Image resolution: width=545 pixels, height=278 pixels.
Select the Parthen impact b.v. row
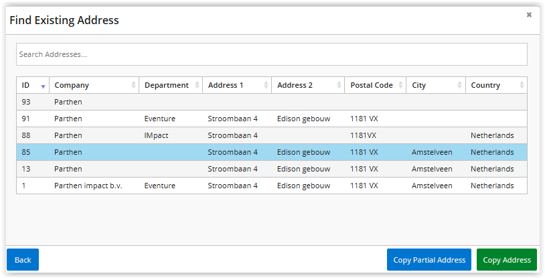pos(272,186)
